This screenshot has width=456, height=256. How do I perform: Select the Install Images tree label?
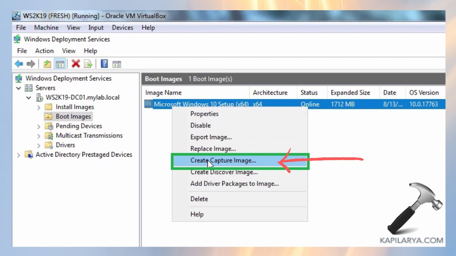click(75, 107)
